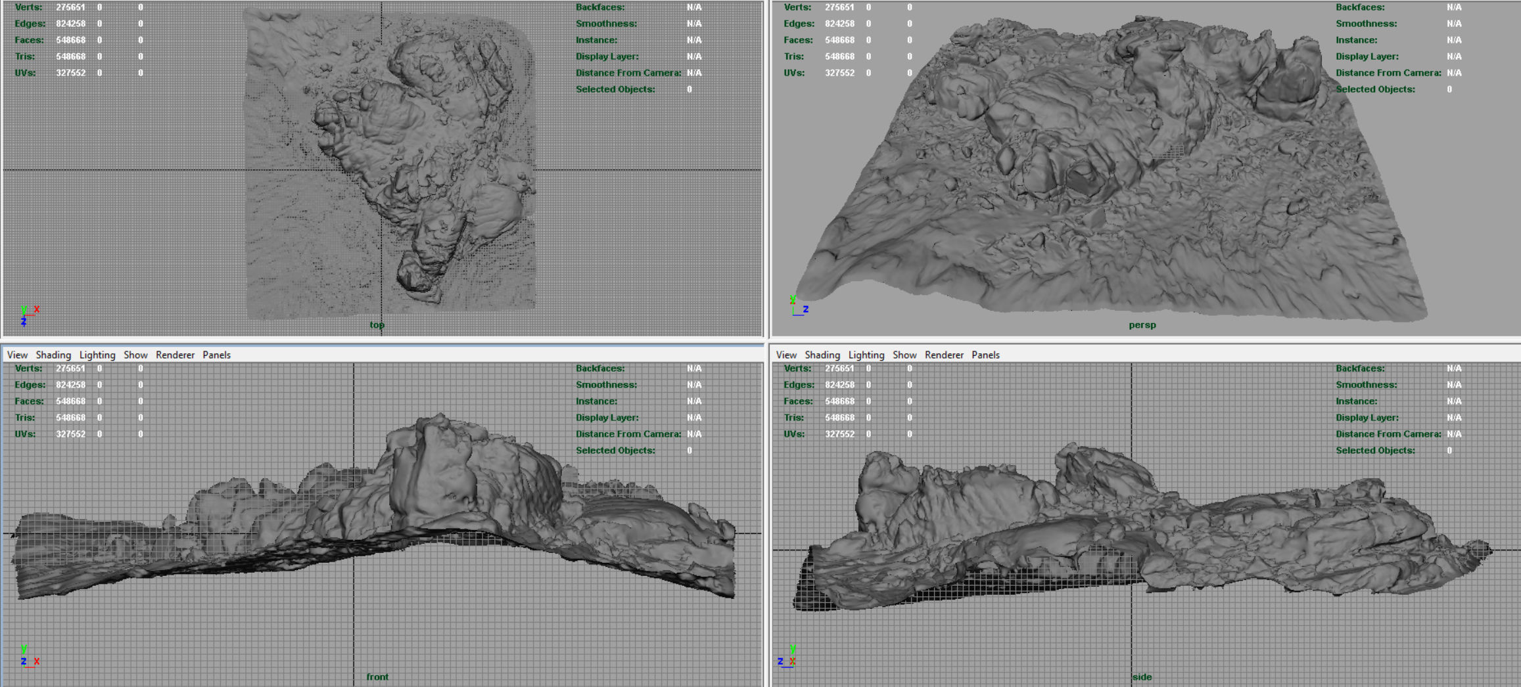Image resolution: width=1521 pixels, height=687 pixels.
Task: Open the Panels menu in side panel
Action: click(985, 355)
